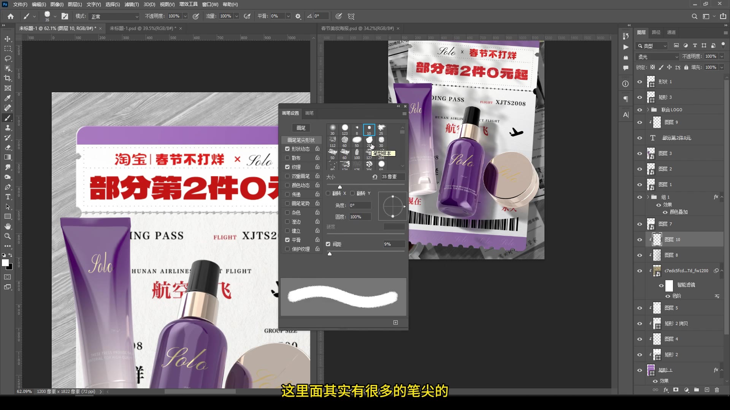The width and height of the screenshot is (730, 410).
Task: Click add layer mask icon
Action: (676, 390)
